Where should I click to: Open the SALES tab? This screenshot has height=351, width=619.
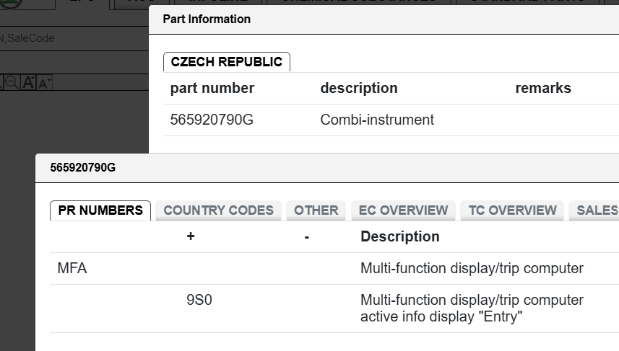594,210
